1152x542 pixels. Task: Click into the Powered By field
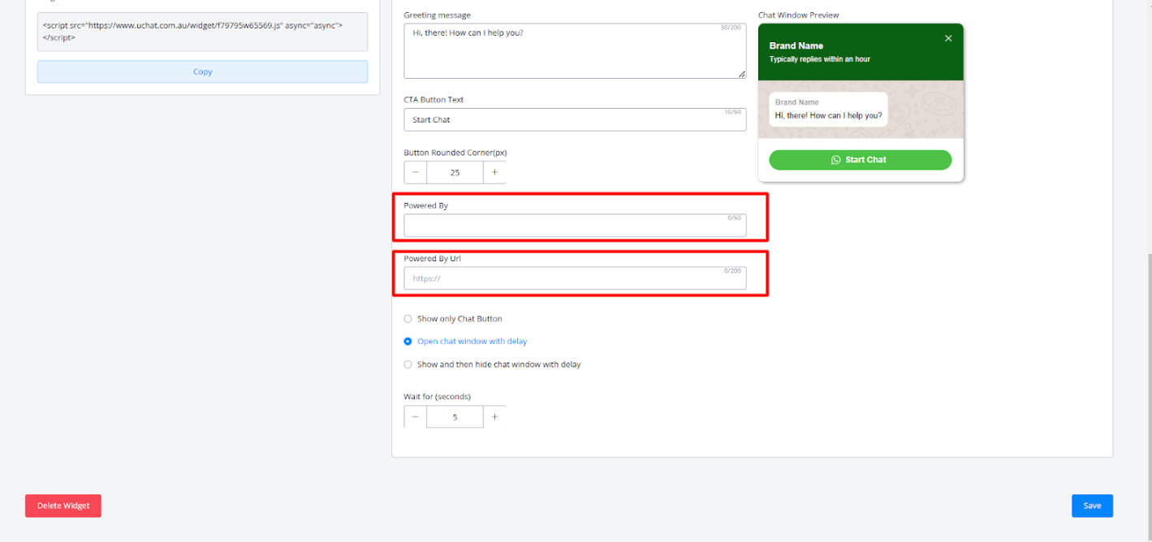[x=574, y=226]
